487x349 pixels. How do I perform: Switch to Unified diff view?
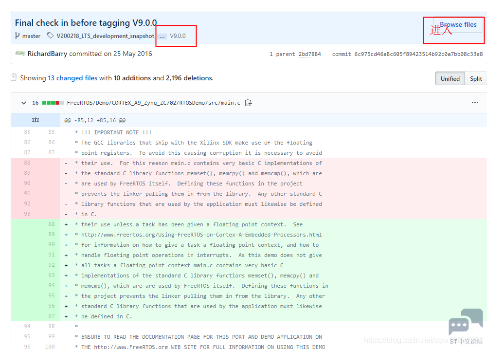click(x=450, y=79)
